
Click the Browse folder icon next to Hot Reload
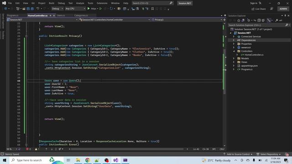119,9
